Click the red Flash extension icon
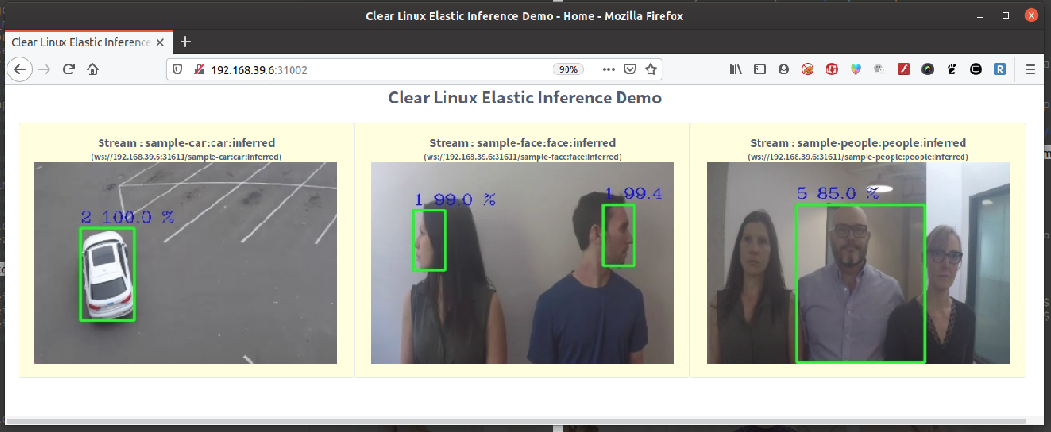The height and width of the screenshot is (432, 1051). (x=904, y=69)
